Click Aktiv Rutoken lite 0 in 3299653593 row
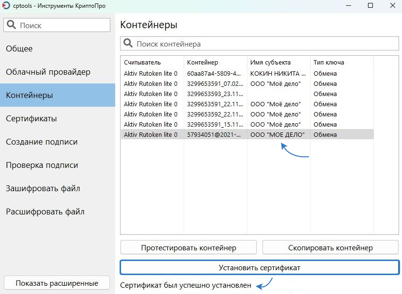Screen dimensions: 402x294 [151, 94]
